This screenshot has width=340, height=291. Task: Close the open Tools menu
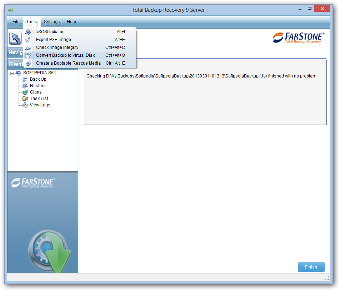coord(32,22)
